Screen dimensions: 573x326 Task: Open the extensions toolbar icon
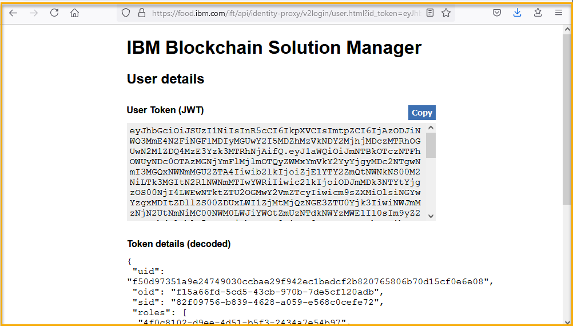coord(538,13)
